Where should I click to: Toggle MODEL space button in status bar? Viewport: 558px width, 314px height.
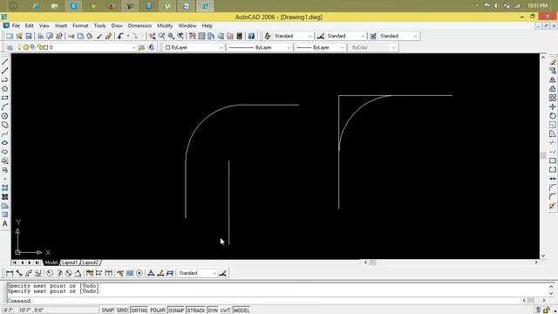click(242, 311)
